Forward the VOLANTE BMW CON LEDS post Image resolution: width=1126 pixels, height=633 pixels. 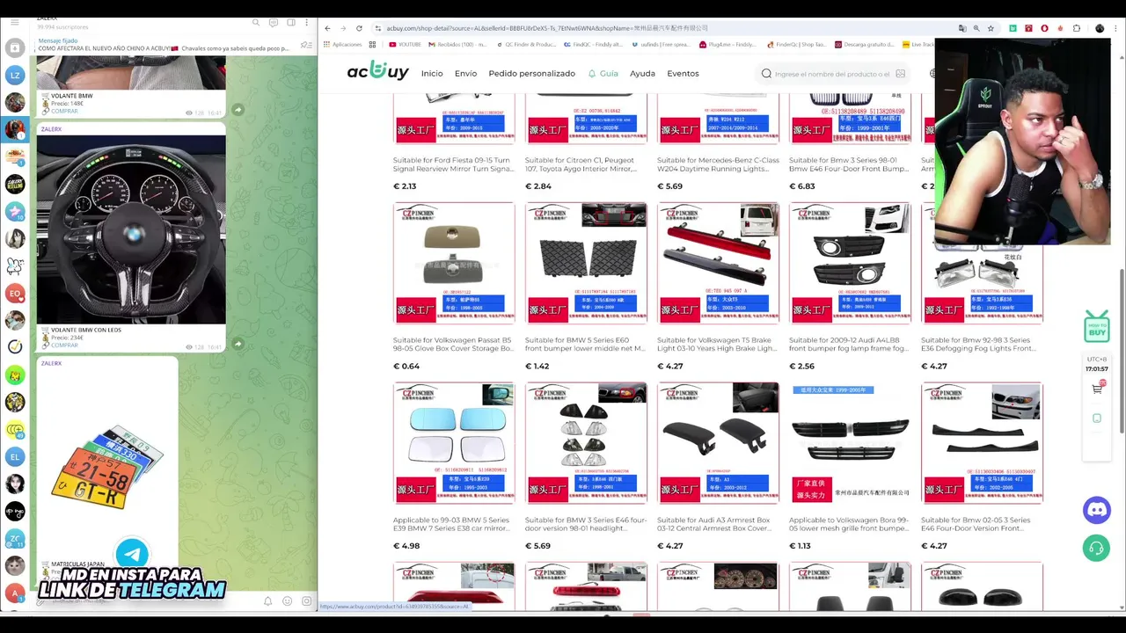pos(238,344)
